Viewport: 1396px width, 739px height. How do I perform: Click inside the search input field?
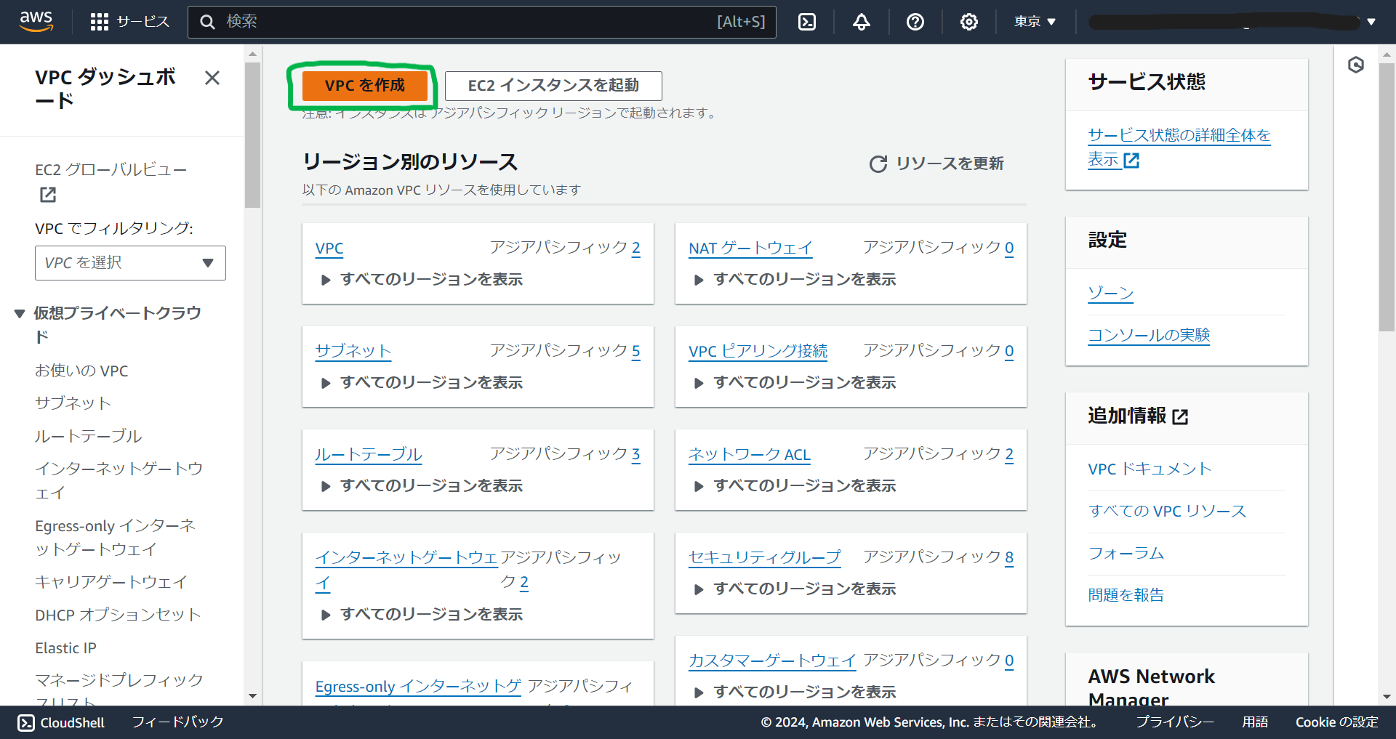pos(480,21)
